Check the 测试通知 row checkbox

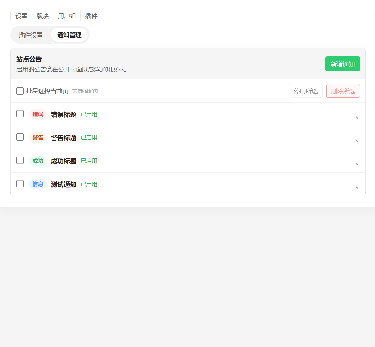(20, 184)
